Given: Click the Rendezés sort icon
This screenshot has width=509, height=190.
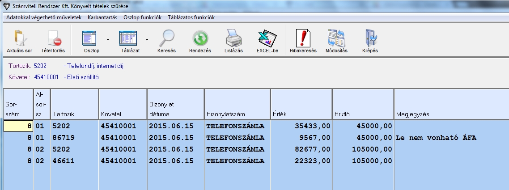Looking at the screenshot, I should coord(200,38).
